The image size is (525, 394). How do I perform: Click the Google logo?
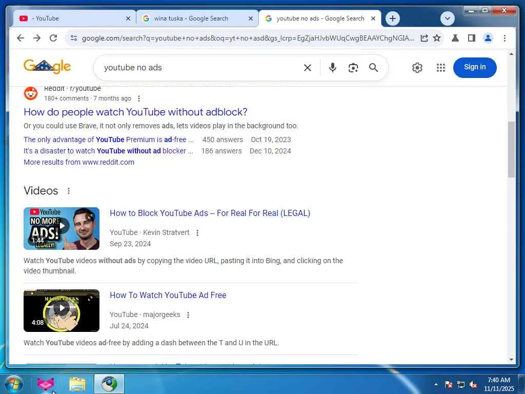click(47, 66)
